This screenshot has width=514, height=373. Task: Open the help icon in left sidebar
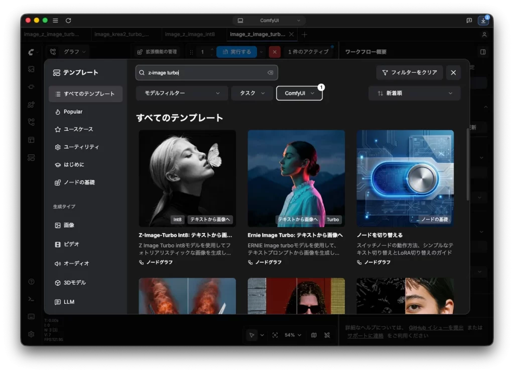tap(31, 282)
